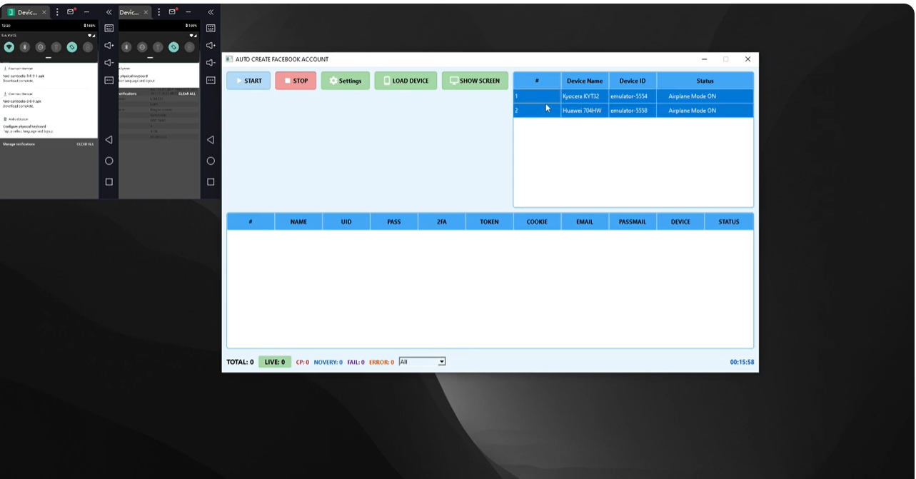Select the Huawei 704HW device row
This screenshot has height=479, width=916.
click(633, 111)
